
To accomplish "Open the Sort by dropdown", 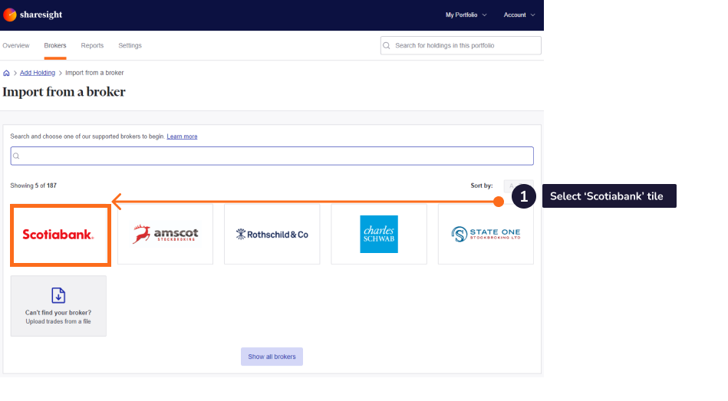I will [519, 186].
